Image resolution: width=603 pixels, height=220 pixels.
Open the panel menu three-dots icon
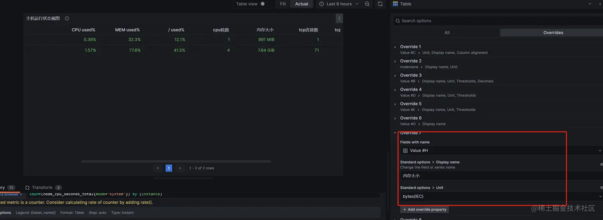339,18
